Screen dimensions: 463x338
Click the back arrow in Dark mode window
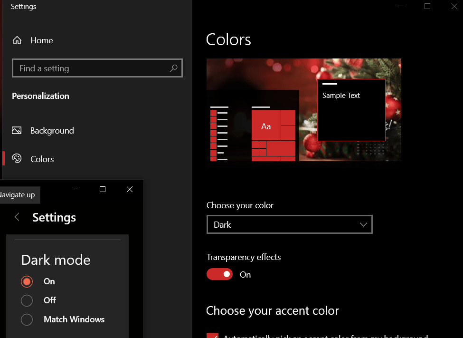click(17, 217)
